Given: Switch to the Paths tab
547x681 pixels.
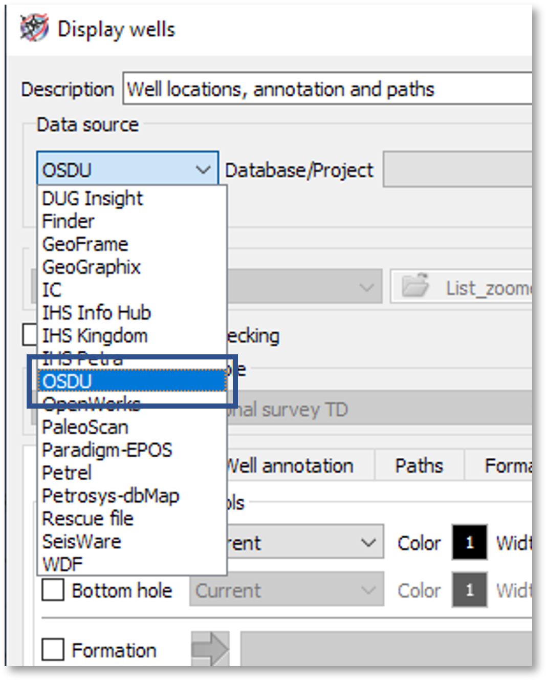Looking at the screenshot, I should (419, 465).
